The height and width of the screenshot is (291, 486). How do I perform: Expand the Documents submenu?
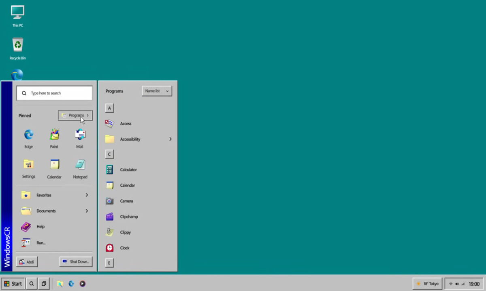[x=46, y=211]
